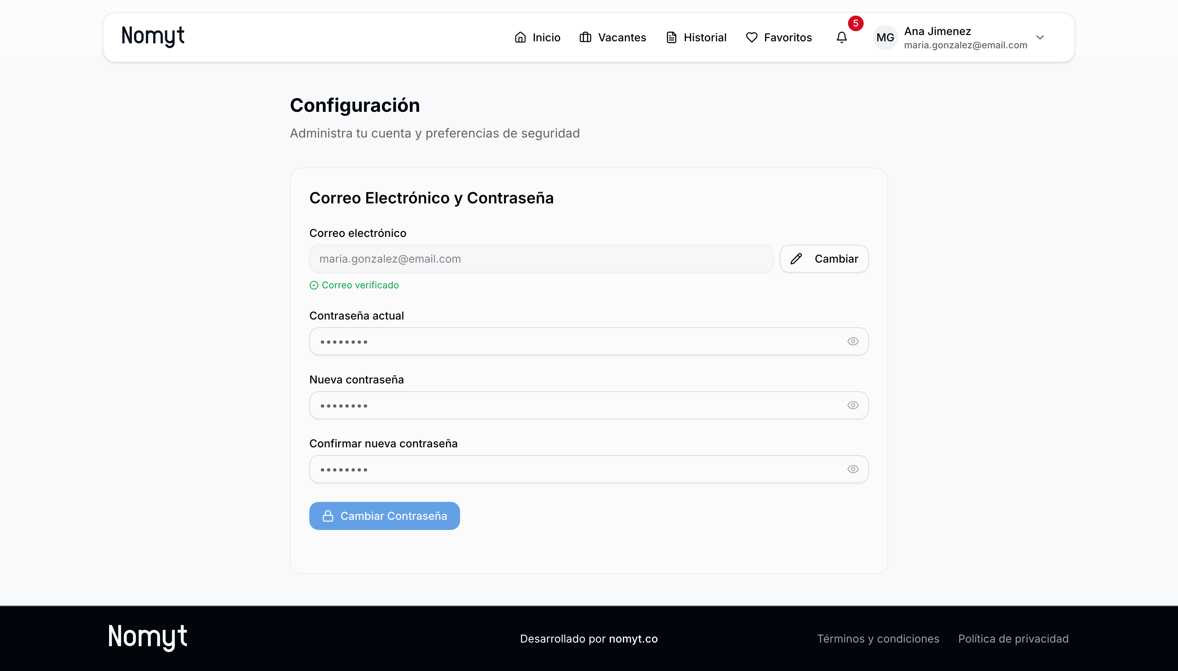
Task: Open Ana Jimenez profile menu
Action: 937,31
